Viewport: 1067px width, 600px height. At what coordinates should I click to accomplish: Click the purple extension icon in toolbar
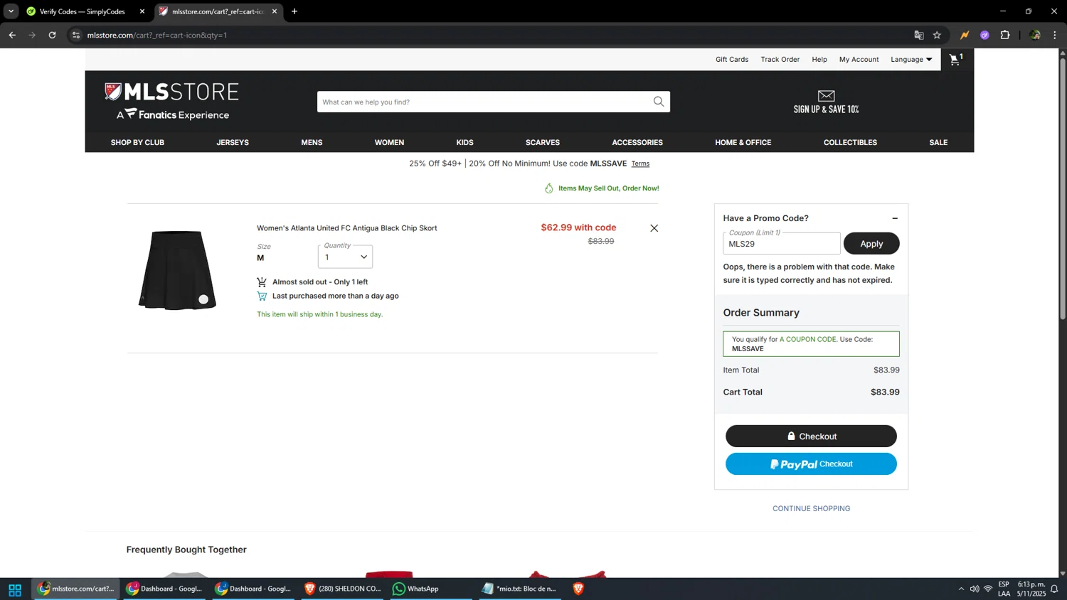pos(984,35)
